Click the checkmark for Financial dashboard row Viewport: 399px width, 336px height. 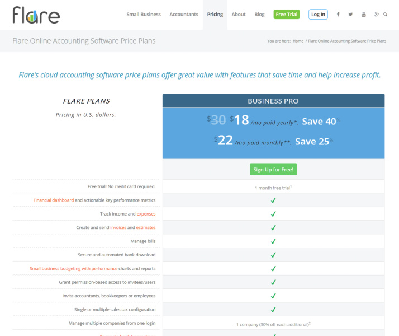click(273, 200)
